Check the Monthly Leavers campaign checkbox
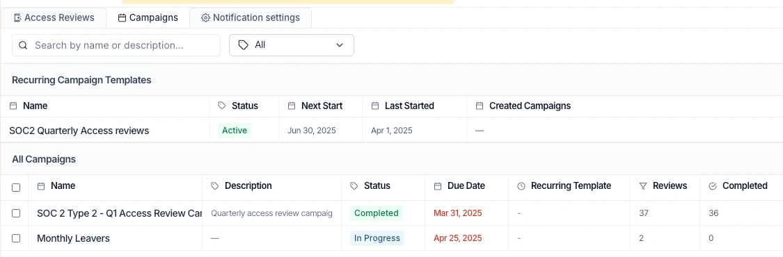The height and width of the screenshot is (257, 783). [x=16, y=238]
